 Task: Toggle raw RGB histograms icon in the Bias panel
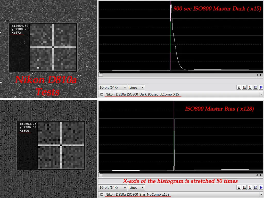(244, 187)
